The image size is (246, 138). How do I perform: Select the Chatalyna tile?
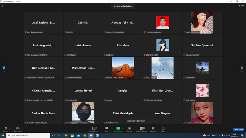tap(123, 45)
